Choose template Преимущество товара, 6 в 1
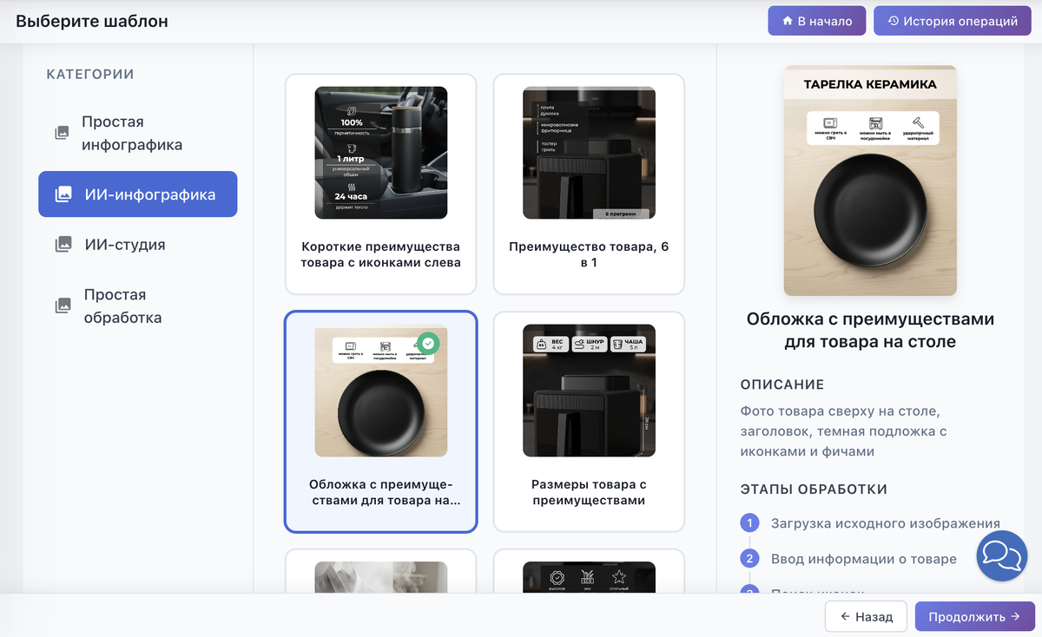Screen dimensions: 1042x637 [589, 184]
